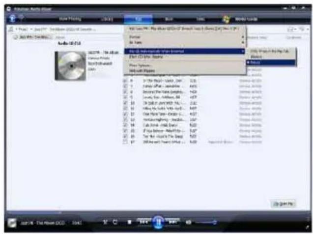Image resolution: width=313 pixels, height=234 pixels.
Task: Open More Options from the Rip menu
Action: click(184, 65)
